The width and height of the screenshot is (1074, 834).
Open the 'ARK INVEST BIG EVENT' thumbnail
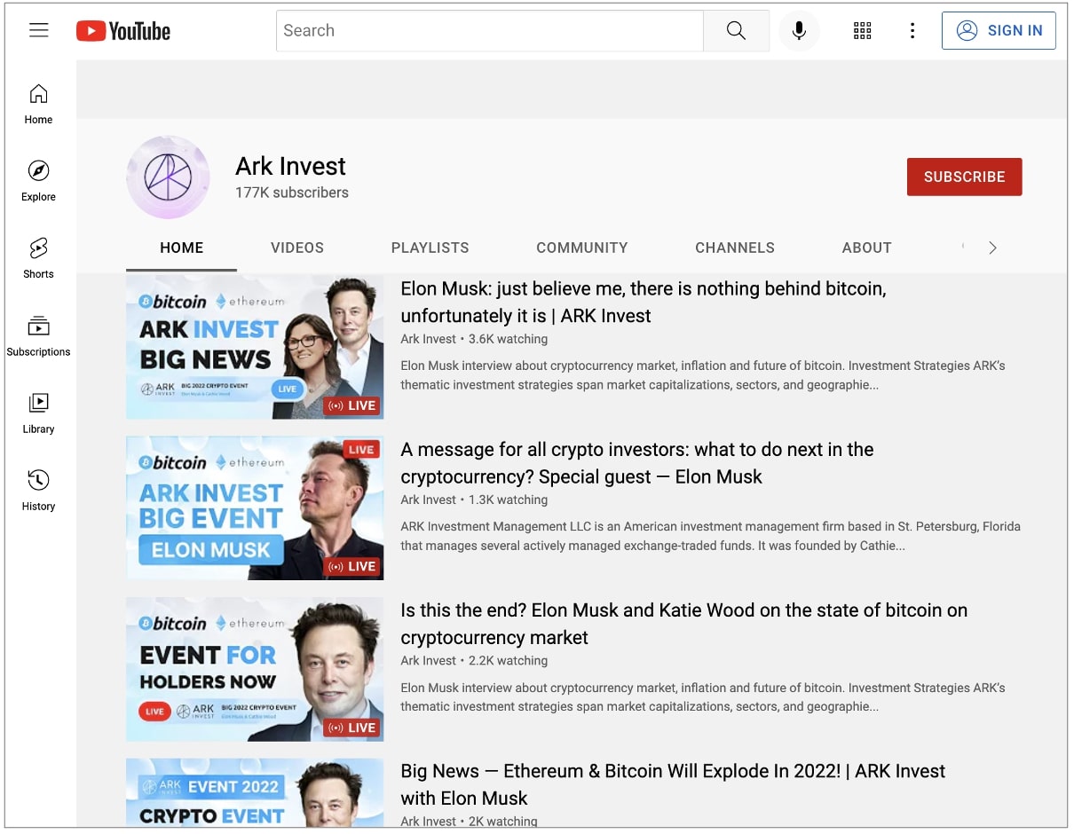pos(255,507)
